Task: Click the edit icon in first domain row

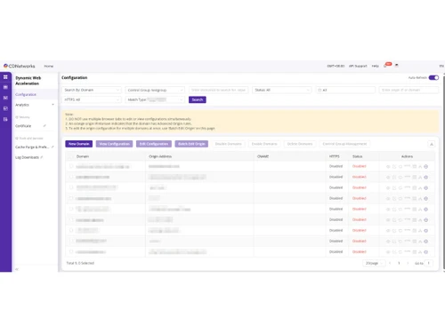Action: (394, 167)
